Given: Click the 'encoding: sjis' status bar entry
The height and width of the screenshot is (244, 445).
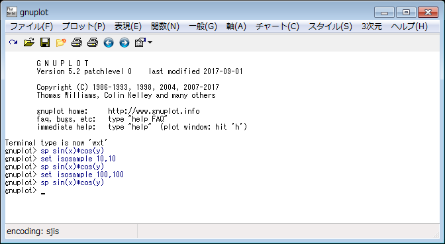Looking at the screenshot, I should [33, 231].
